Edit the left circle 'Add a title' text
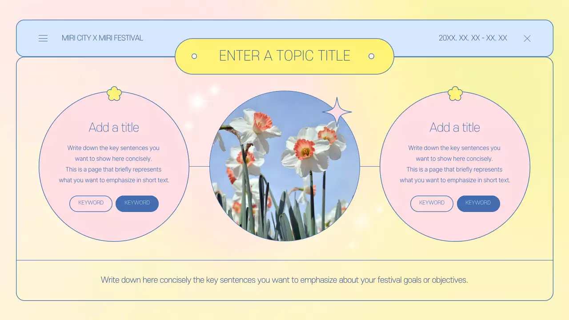The height and width of the screenshot is (320, 569). pos(114,128)
